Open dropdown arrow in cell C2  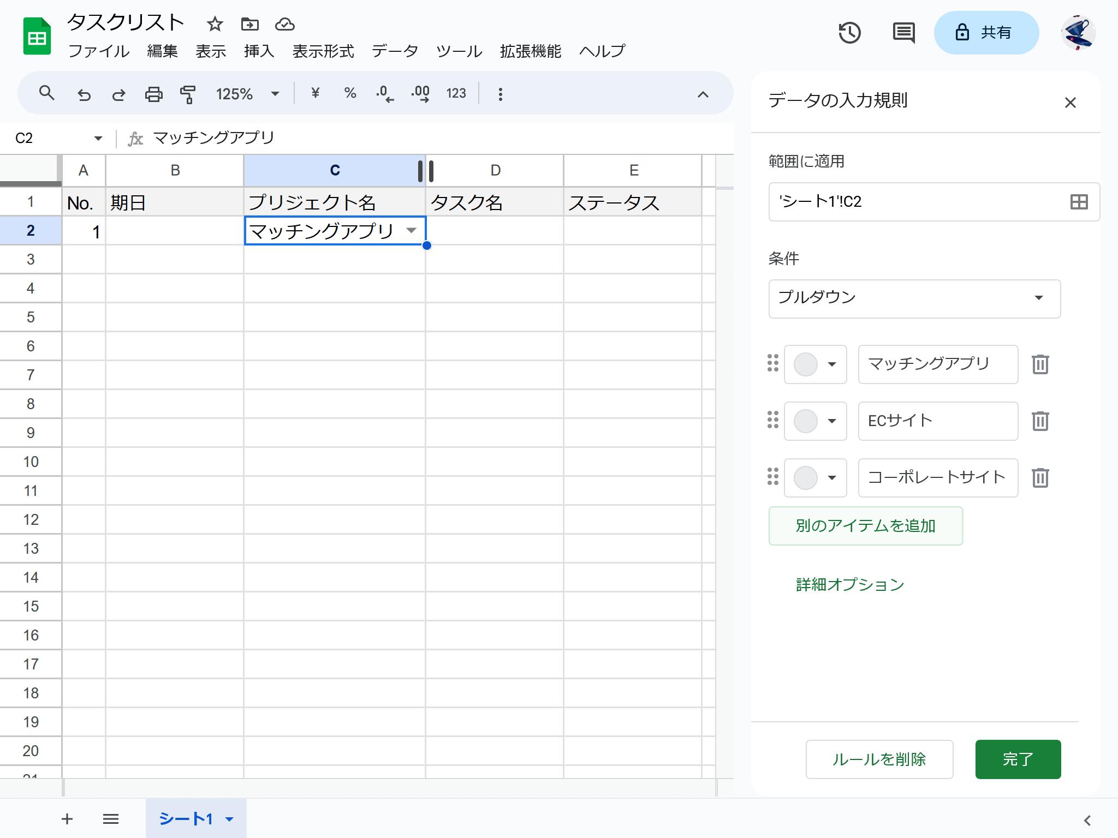tap(412, 230)
